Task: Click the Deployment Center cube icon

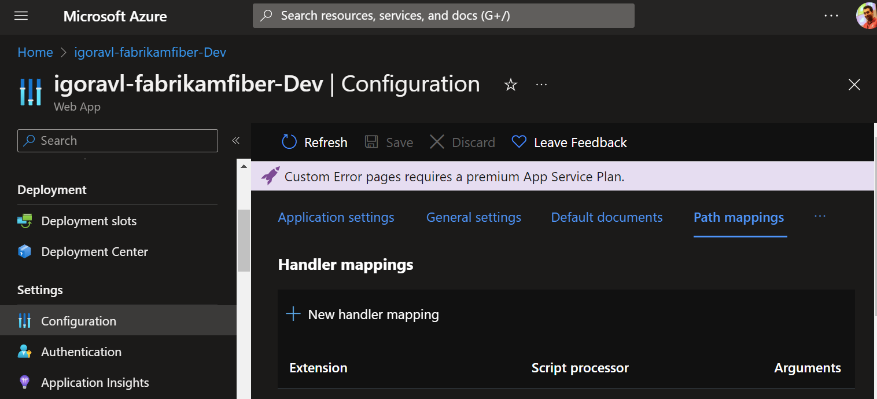Action: click(24, 251)
